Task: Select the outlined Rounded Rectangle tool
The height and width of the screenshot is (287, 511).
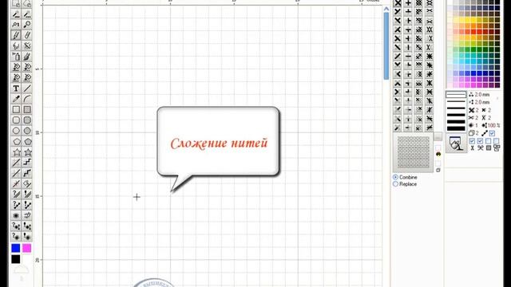Action: (x=16, y=120)
